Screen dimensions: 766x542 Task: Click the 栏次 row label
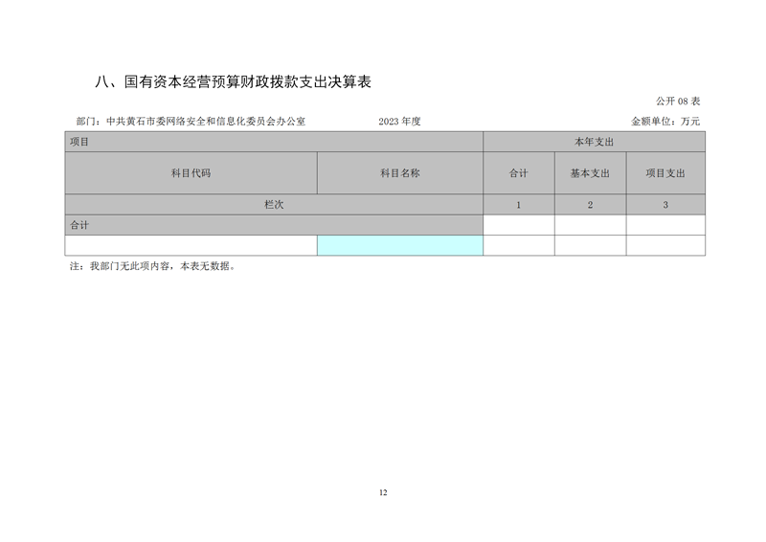[x=274, y=204]
